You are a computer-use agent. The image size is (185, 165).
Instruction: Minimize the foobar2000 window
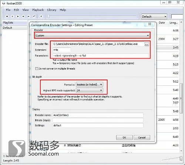point(164,2)
